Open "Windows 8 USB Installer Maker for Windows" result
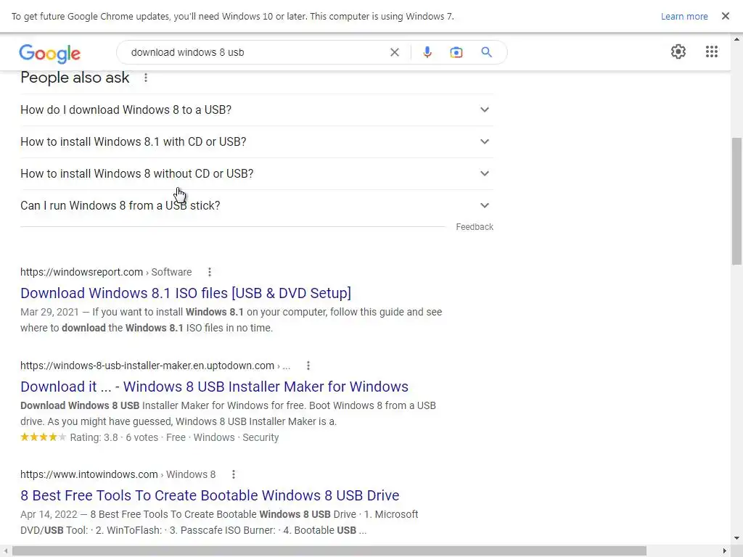743x557 pixels. point(214,387)
